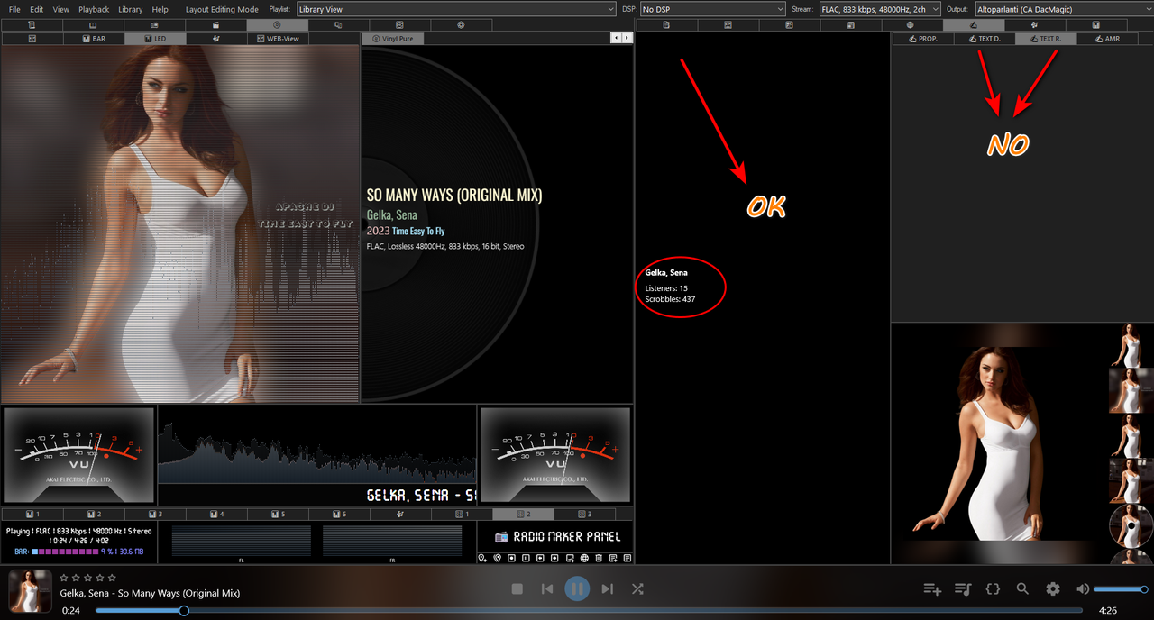Select the clapperboard icon tab in top row
This screenshot has height=620, width=1154.
pyautogui.click(x=215, y=25)
